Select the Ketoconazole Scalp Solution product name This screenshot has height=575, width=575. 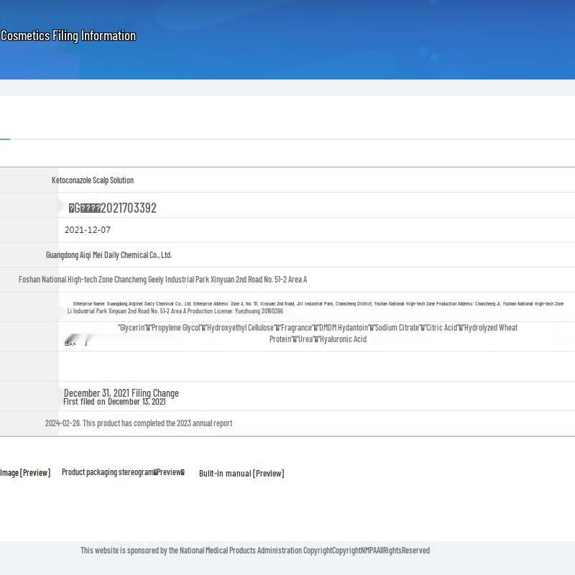[x=93, y=180]
